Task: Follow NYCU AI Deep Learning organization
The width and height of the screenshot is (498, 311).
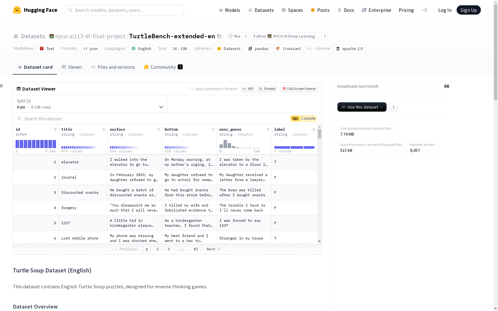Action: pos(286,36)
